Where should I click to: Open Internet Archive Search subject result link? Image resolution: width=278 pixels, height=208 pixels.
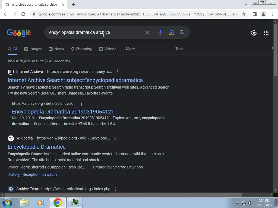click(x=76, y=80)
